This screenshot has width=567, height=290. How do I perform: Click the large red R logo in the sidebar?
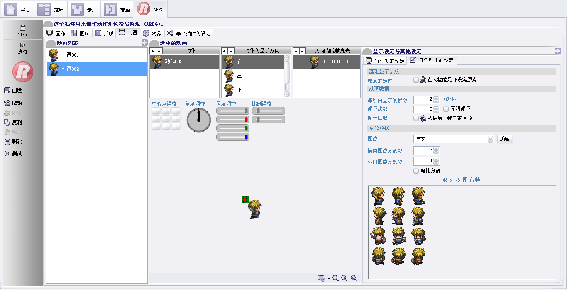tap(23, 71)
